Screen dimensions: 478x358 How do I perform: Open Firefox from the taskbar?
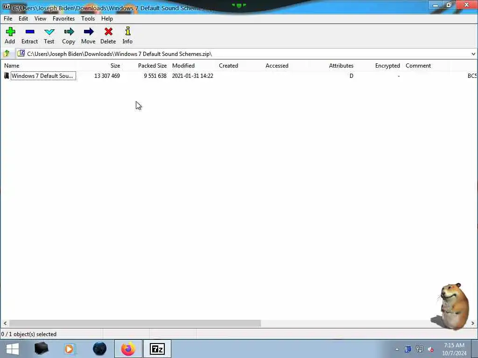coord(128,349)
